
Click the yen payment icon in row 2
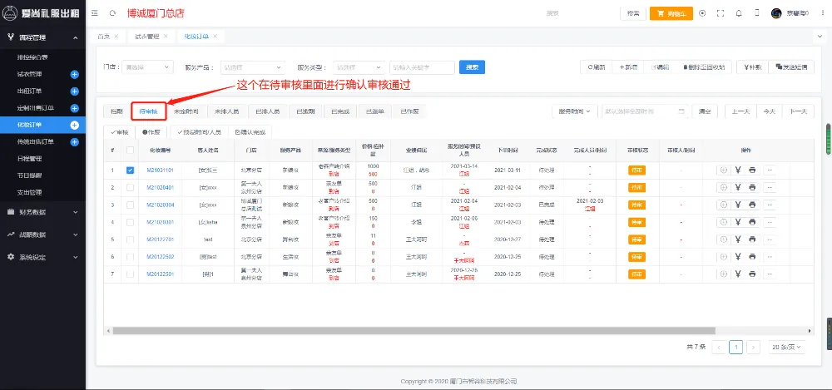click(x=738, y=187)
